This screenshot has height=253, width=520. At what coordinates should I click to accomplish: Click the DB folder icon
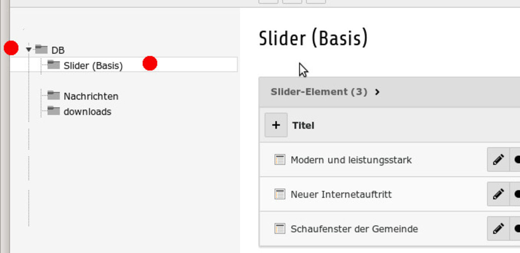point(41,49)
